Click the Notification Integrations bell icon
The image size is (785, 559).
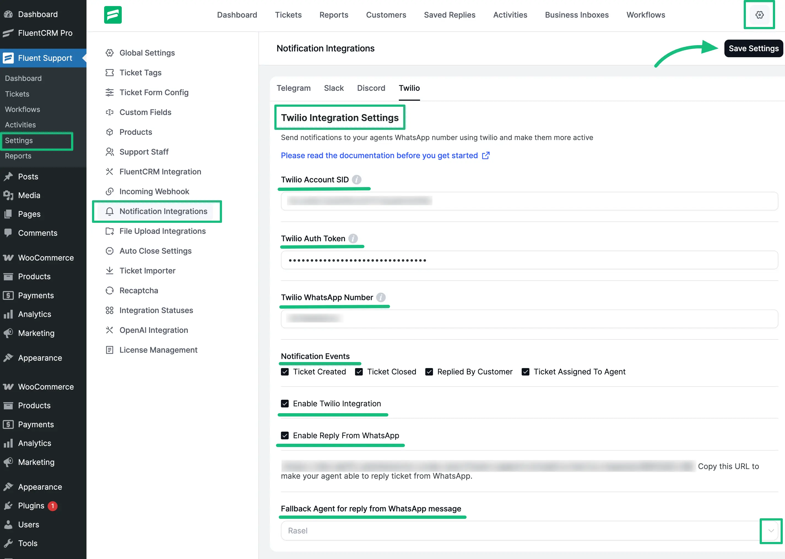[110, 211]
